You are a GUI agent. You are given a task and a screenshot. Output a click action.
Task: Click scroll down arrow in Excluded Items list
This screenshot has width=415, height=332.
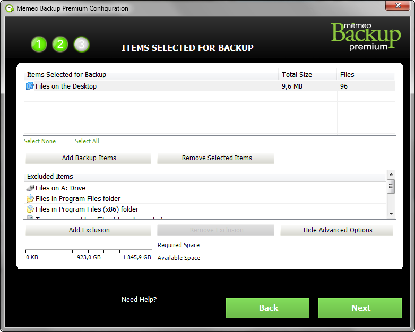[x=391, y=214]
